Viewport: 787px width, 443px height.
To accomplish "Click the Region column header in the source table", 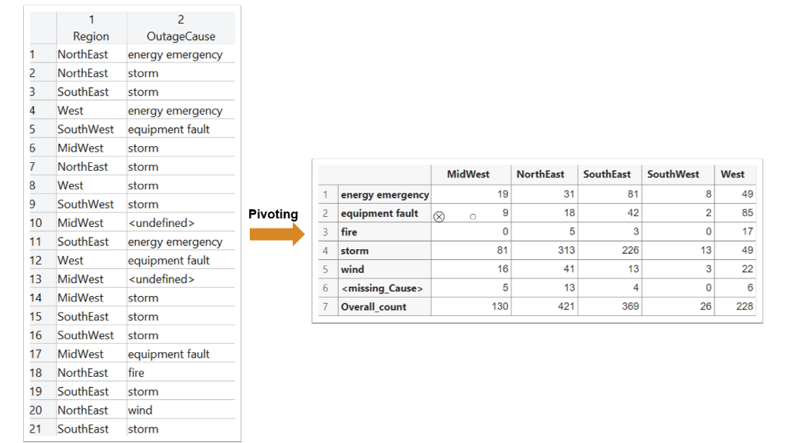I will tap(91, 36).
